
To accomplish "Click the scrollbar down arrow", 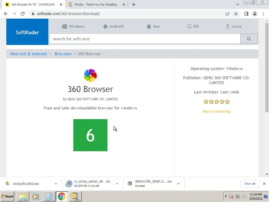I will [x=267, y=175].
